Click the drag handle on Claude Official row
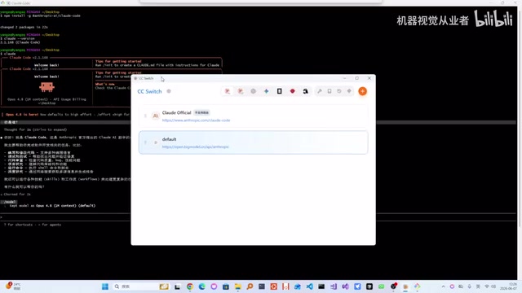Image resolution: width=522 pixels, height=293 pixels. pyautogui.click(x=145, y=116)
